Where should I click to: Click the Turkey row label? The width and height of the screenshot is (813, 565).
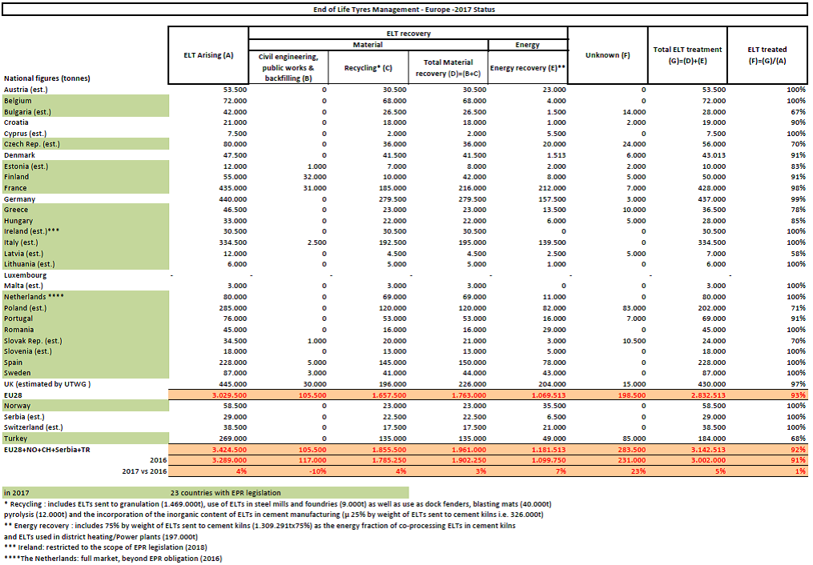tap(16, 439)
